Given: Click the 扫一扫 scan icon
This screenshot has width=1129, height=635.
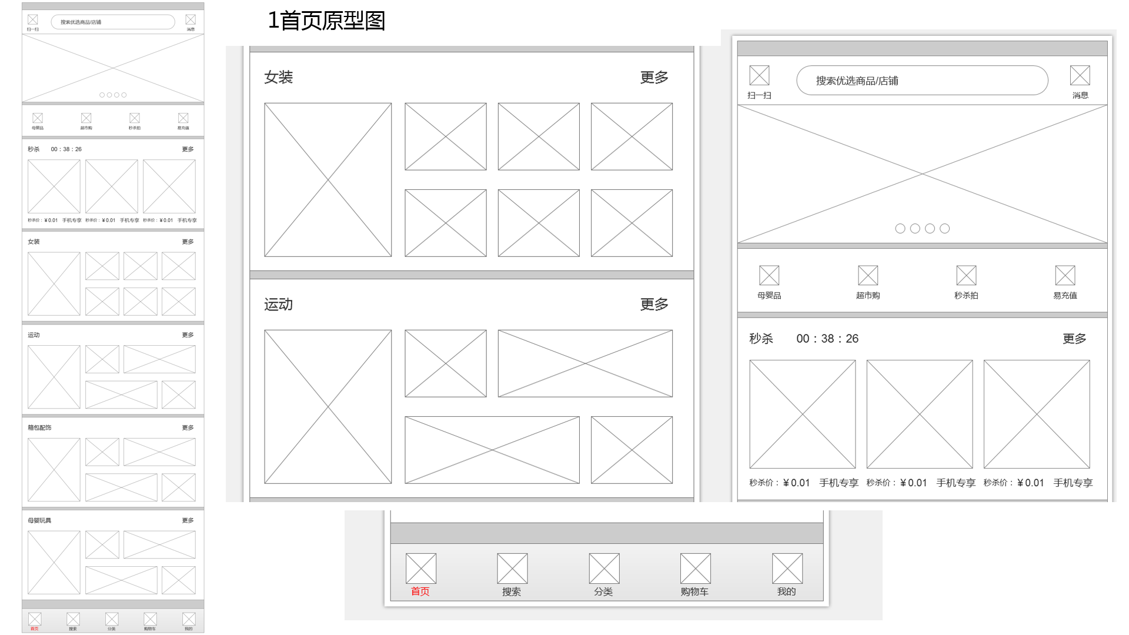Looking at the screenshot, I should [759, 76].
